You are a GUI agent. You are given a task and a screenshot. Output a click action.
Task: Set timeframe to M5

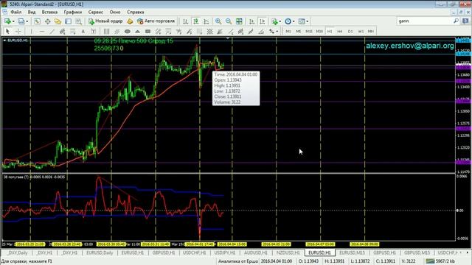[x=298, y=31]
